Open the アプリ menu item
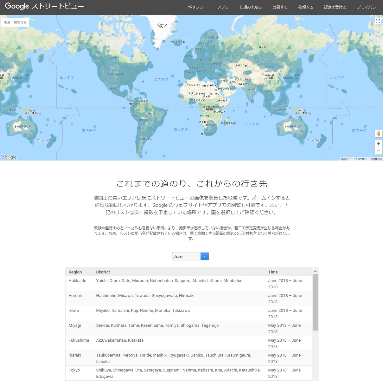This screenshot has height=381, width=383. (x=223, y=7)
